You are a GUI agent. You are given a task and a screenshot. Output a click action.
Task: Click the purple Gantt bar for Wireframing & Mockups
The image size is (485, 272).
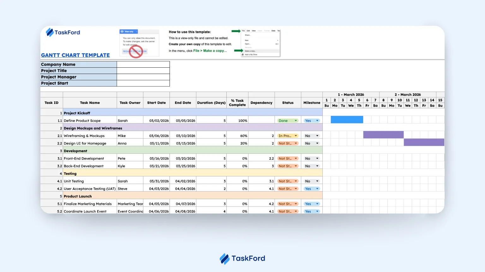click(383, 135)
